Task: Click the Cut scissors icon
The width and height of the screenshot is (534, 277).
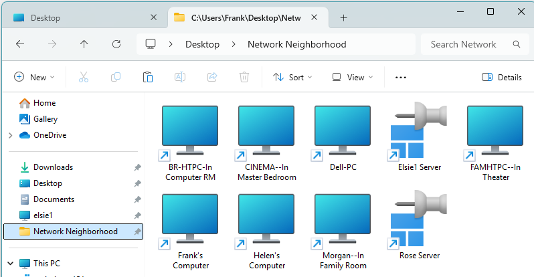Action: pyautogui.click(x=84, y=78)
